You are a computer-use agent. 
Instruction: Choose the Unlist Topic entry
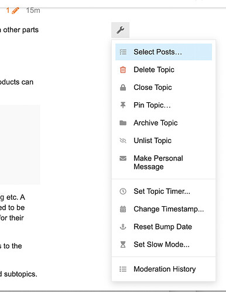[163, 141]
